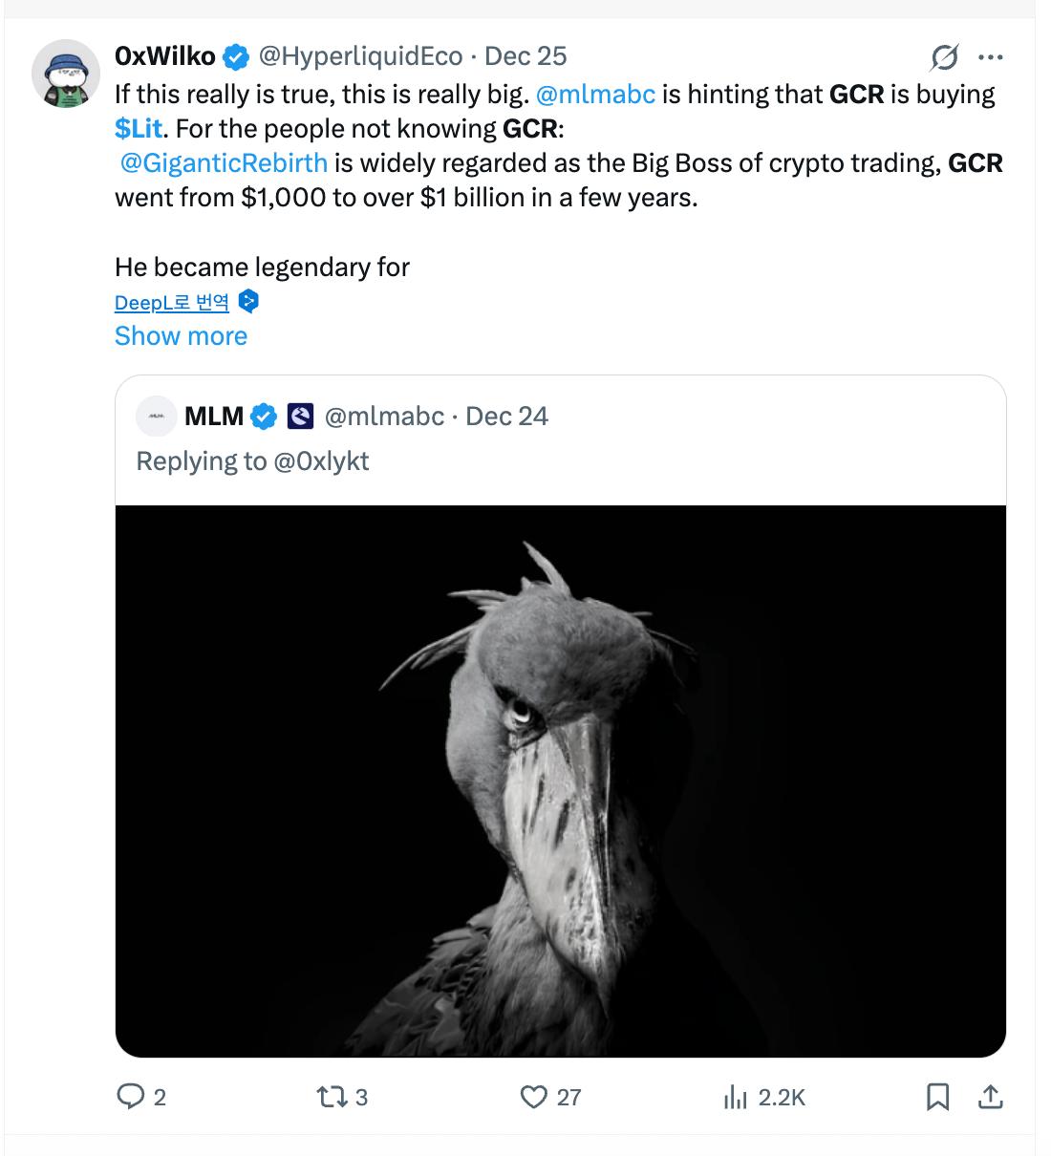Like the post with heart icon
The width and height of the screenshot is (1051, 1156).
pyautogui.click(x=534, y=1097)
